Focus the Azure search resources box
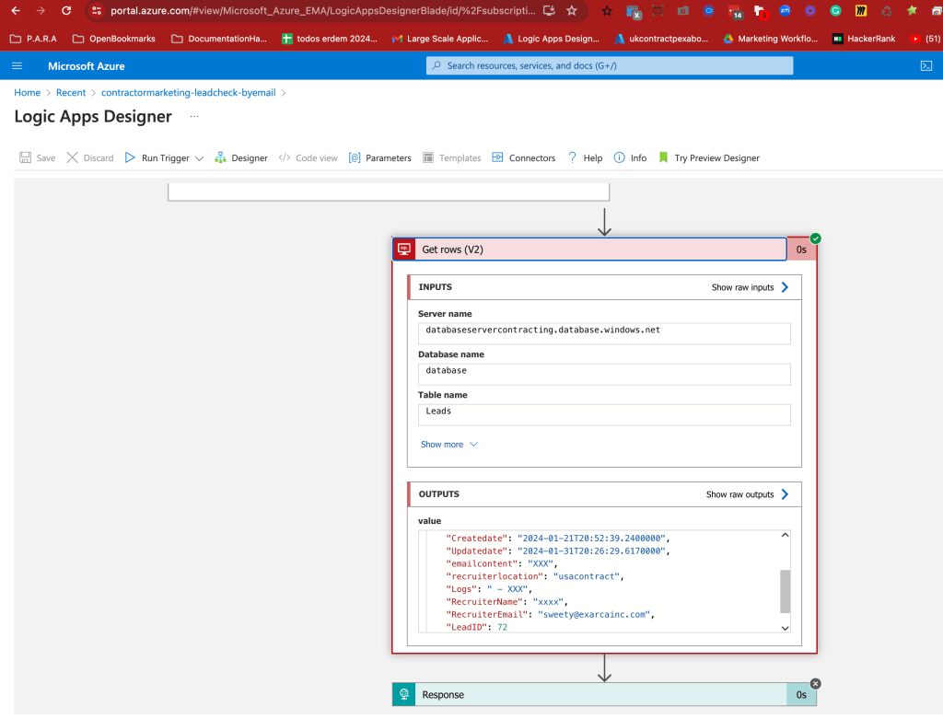This screenshot has height=719, width=943. pyautogui.click(x=610, y=65)
